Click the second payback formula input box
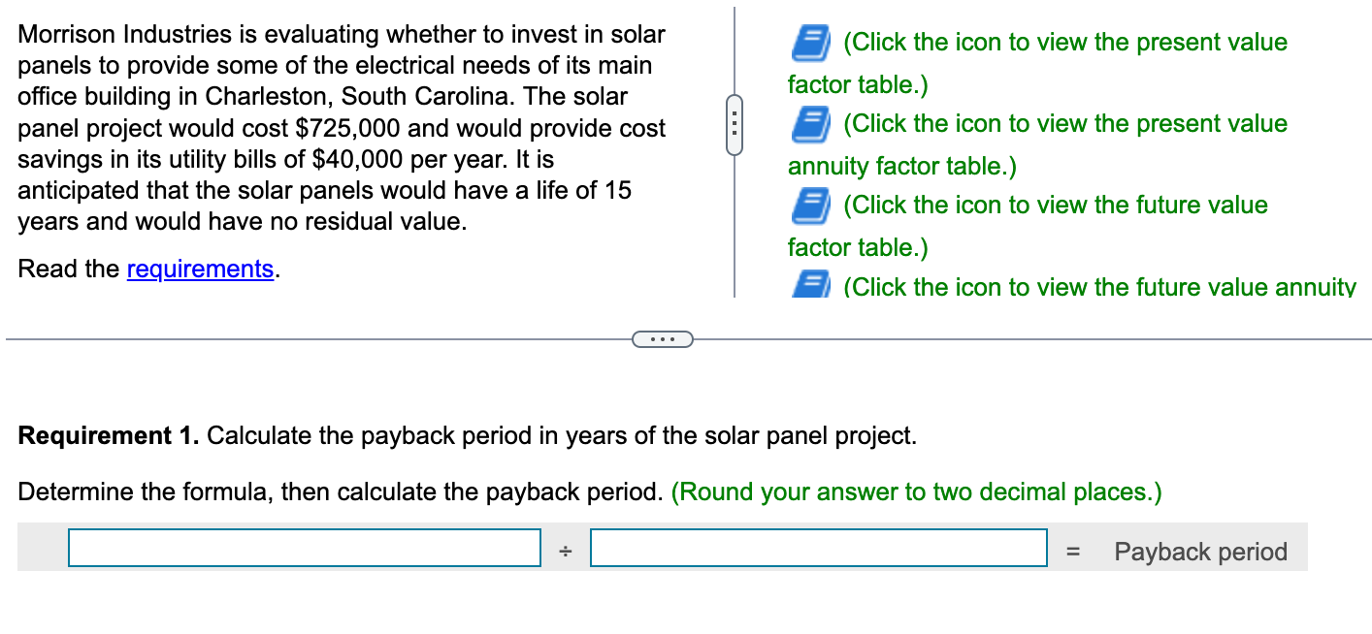This screenshot has width=1372, height=634. (820, 548)
